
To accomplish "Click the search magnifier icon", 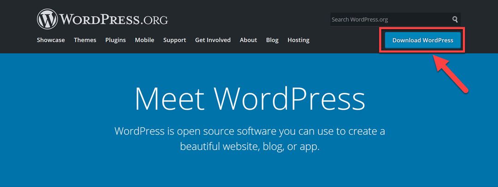I will click(455, 20).
